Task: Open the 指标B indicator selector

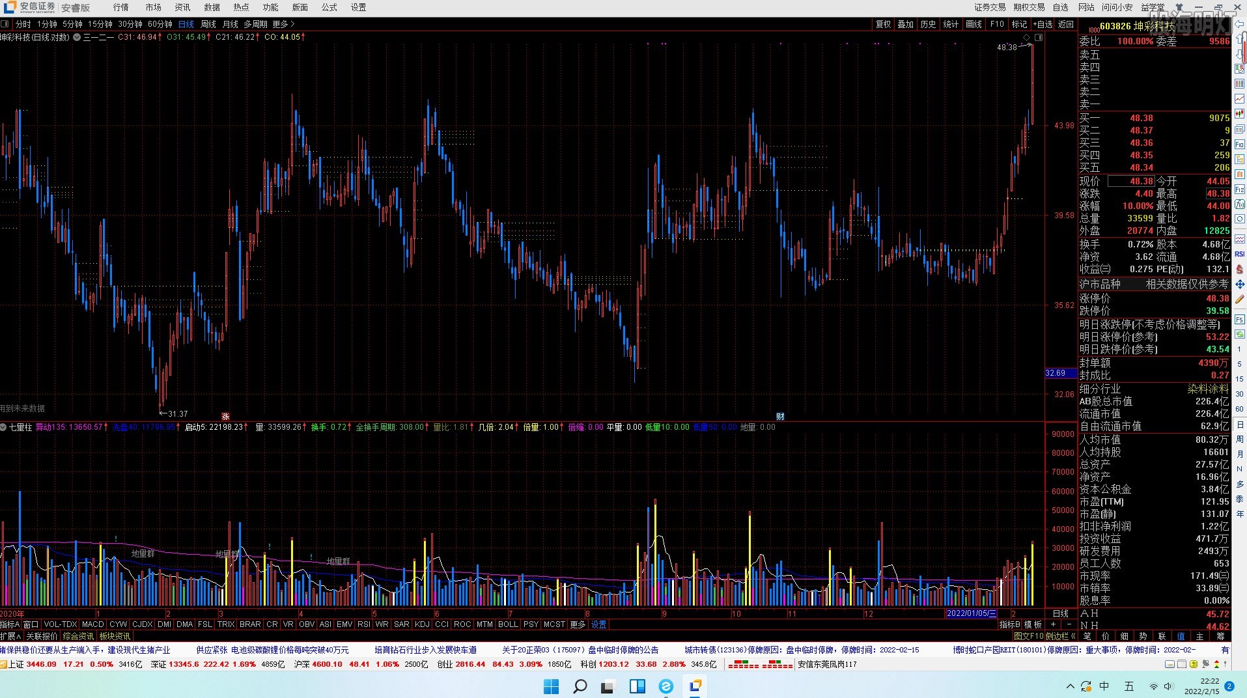Action: click(x=1010, y=624)
